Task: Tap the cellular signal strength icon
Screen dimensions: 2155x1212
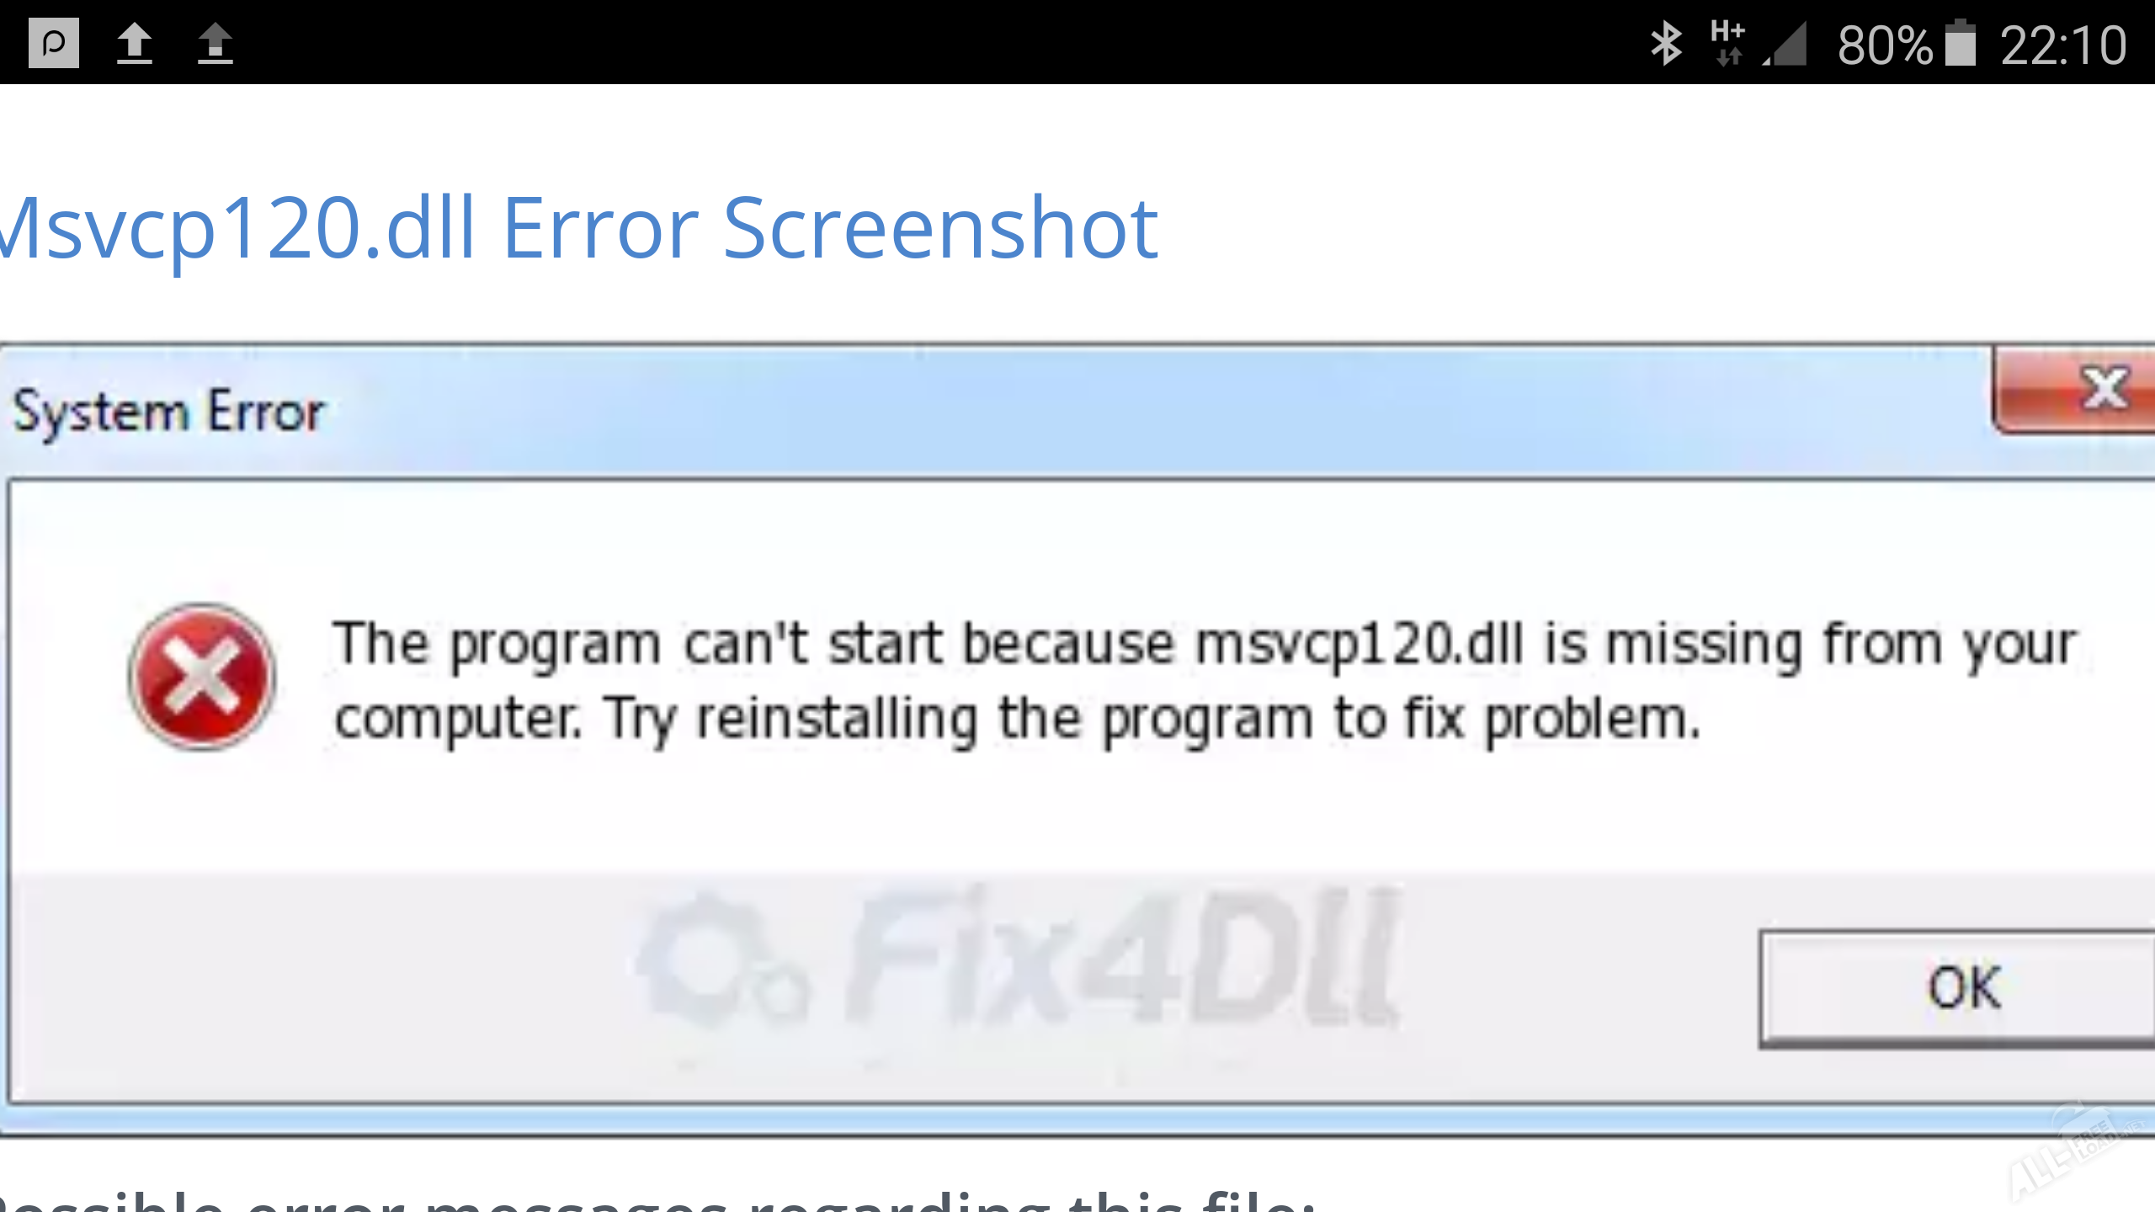Action: coord(1785,45)
